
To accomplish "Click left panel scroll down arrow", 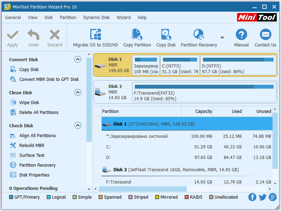I will [x=89, y=189].
